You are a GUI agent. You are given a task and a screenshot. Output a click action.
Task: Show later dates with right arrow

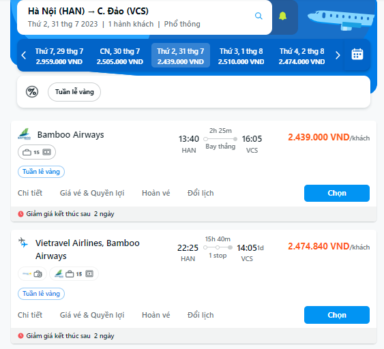338,55
